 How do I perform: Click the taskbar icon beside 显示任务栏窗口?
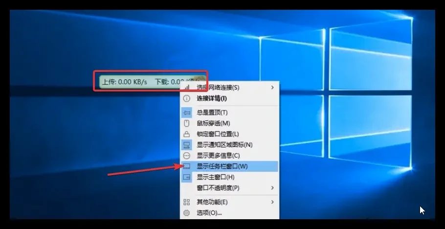(x=186, y=166)
